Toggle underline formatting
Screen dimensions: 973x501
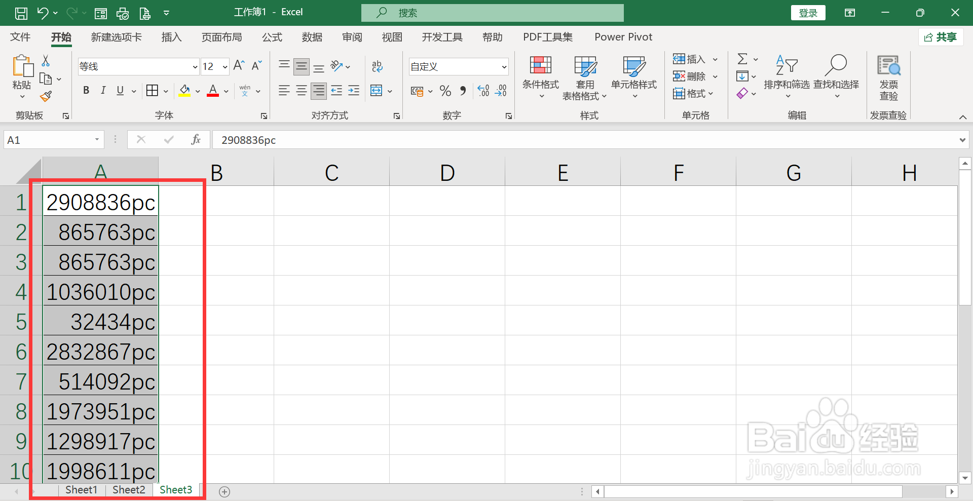120,91
